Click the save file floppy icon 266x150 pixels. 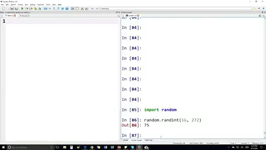12,8
